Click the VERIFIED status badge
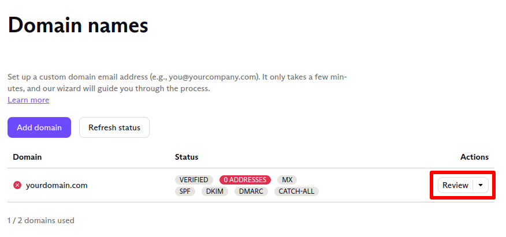The image size is (506, 237). [x=194, y=180]
